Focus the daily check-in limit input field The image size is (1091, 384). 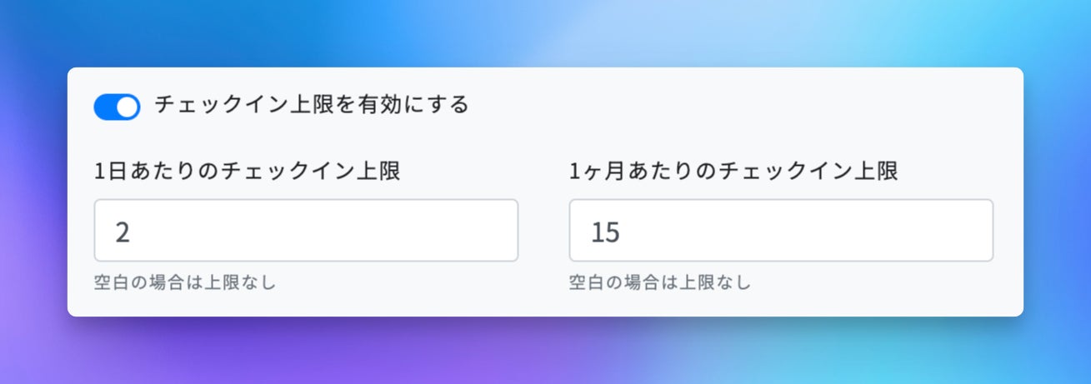point(306,231)
